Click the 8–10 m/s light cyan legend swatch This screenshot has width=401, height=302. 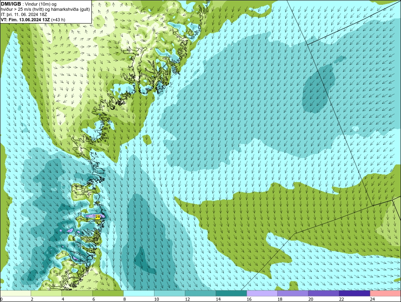tap(139, 293)
